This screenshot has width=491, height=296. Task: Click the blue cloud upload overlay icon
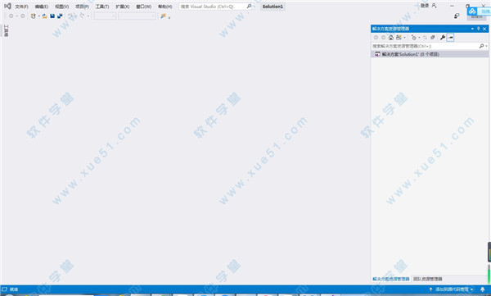click(x=472, y=11)
